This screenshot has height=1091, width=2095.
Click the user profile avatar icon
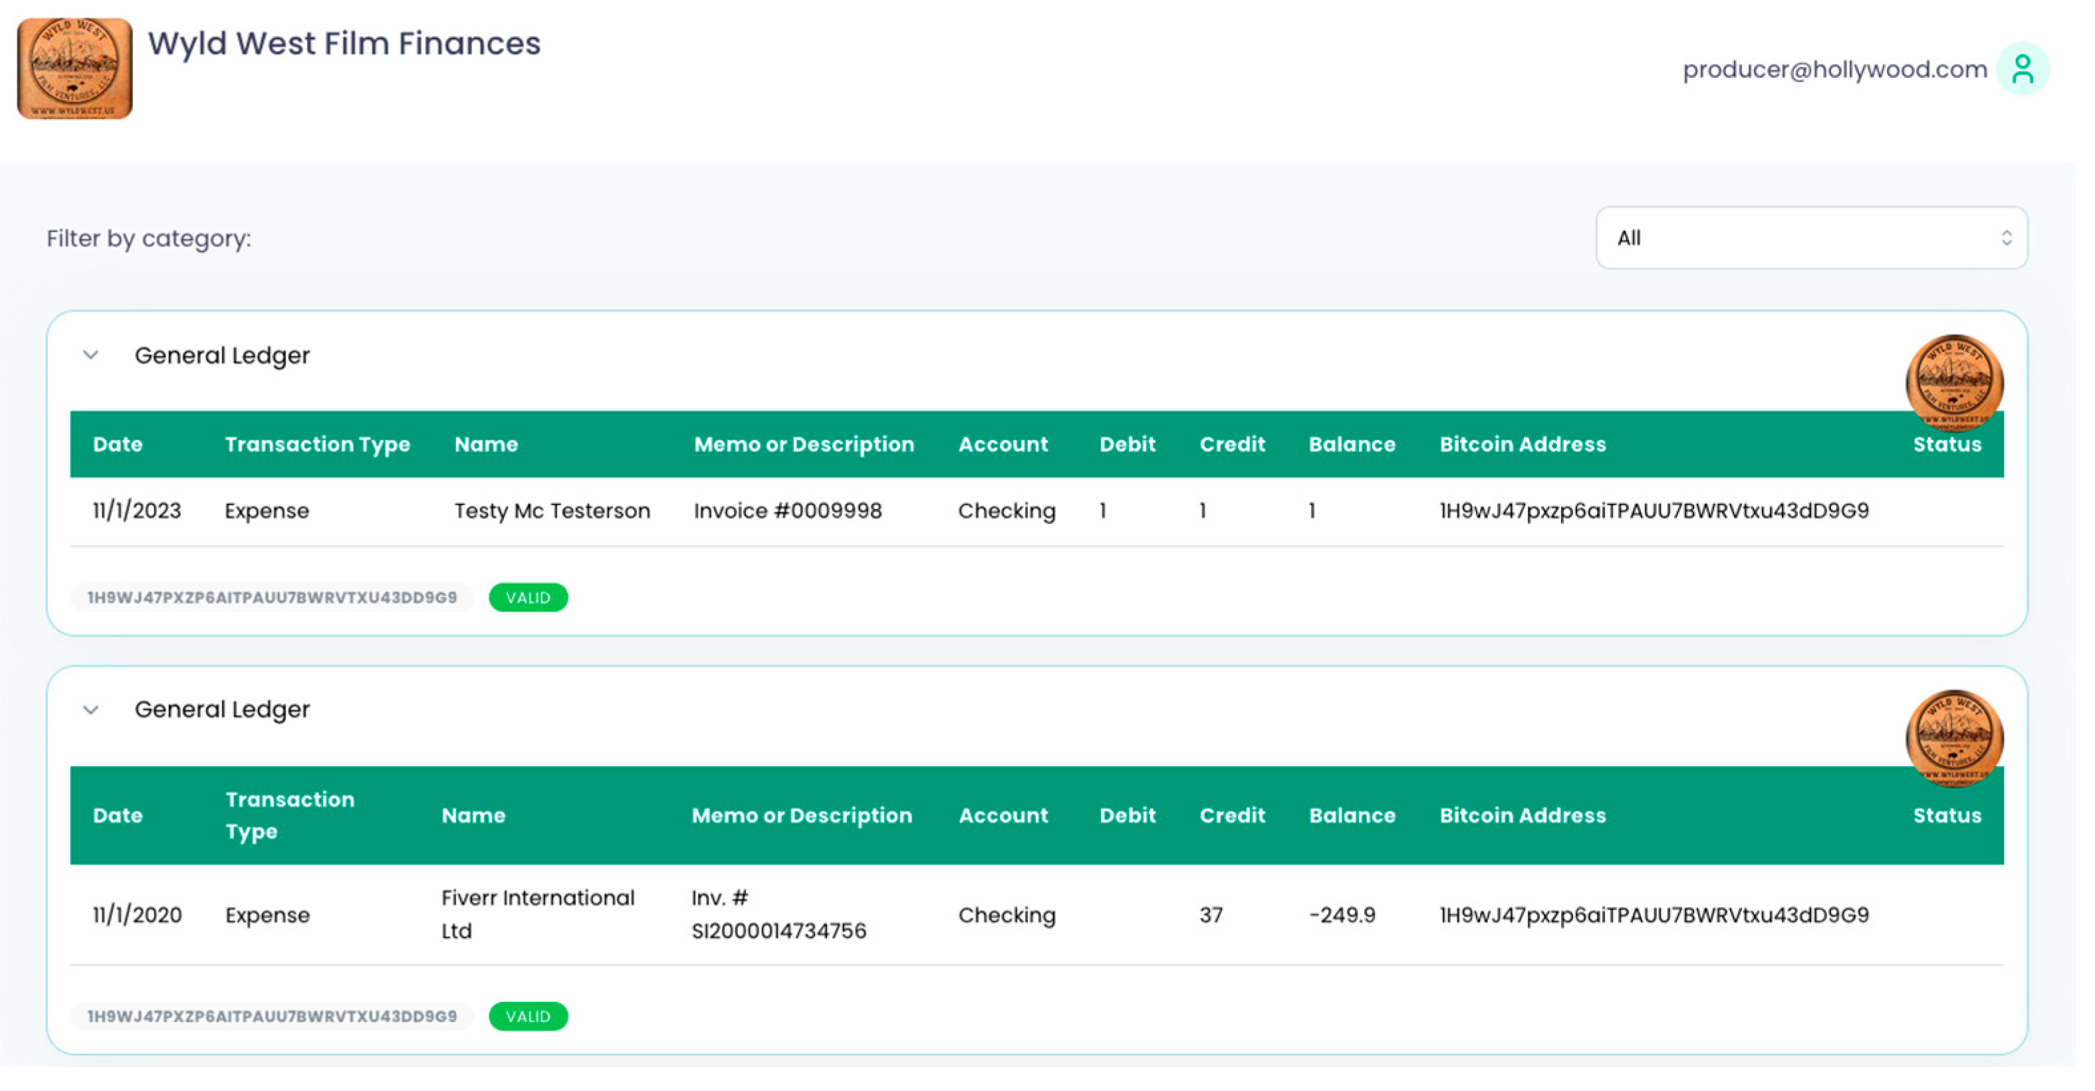click(x=2022, y=69)
